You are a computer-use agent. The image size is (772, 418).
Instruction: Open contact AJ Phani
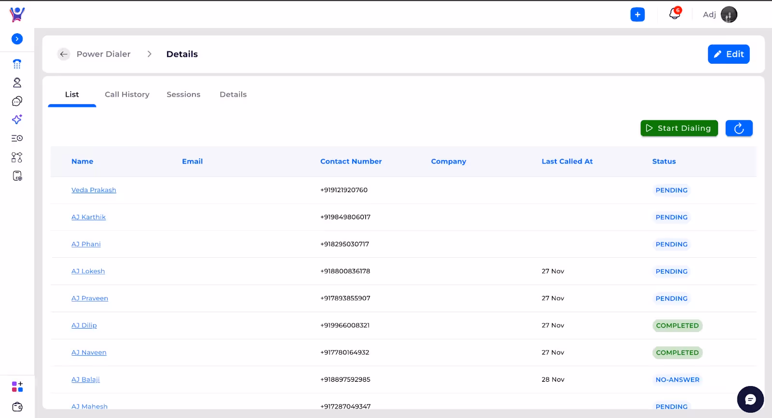86,244
